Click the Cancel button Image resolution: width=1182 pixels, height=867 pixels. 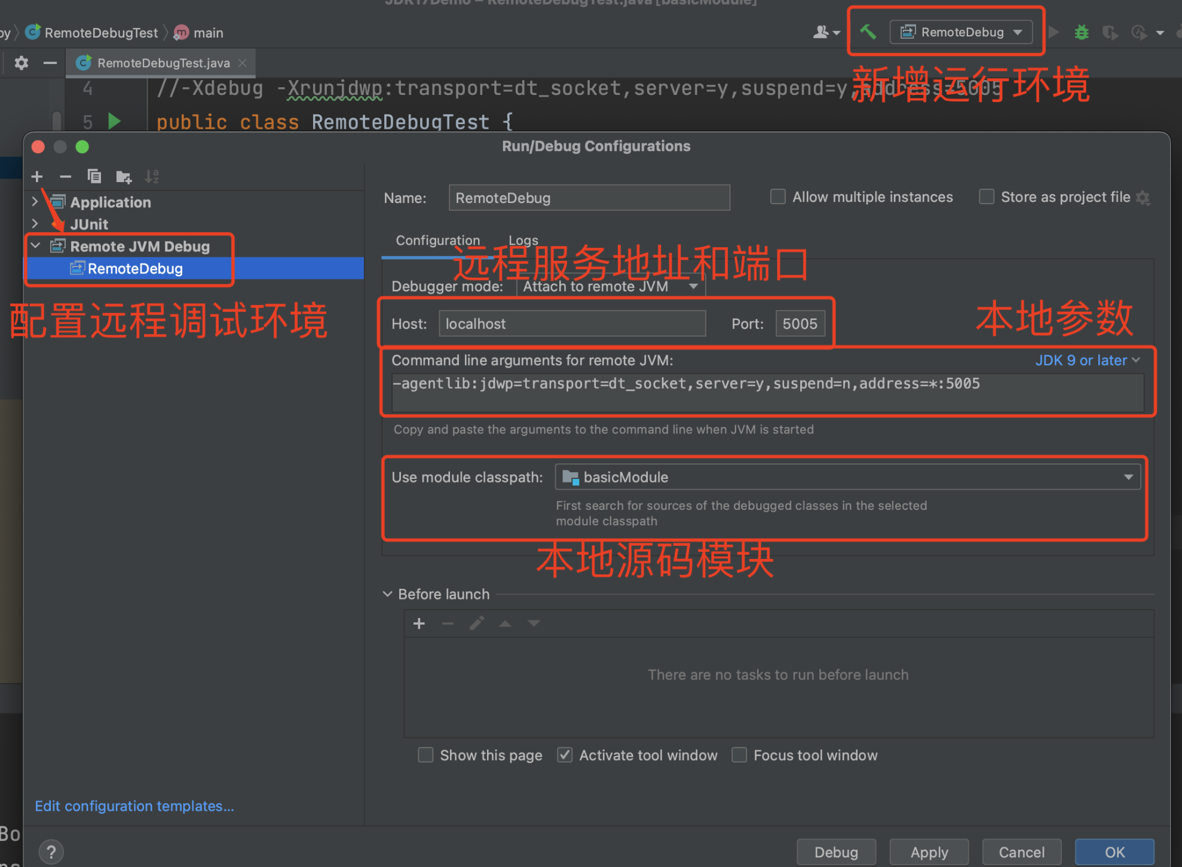1022,852
